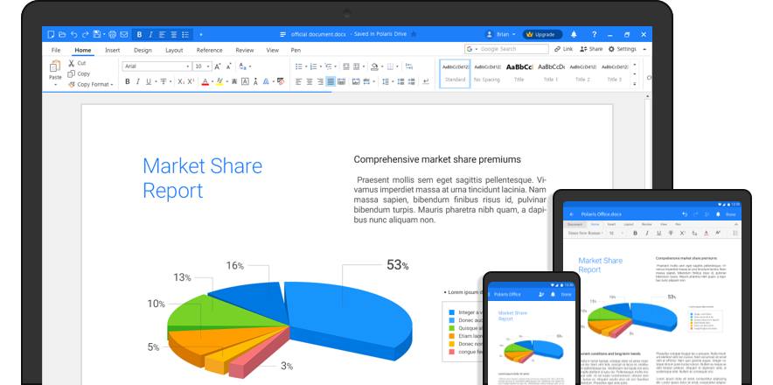Click the character border boxed A icon
Screen dimensions: 773x385
click(245, 81)
